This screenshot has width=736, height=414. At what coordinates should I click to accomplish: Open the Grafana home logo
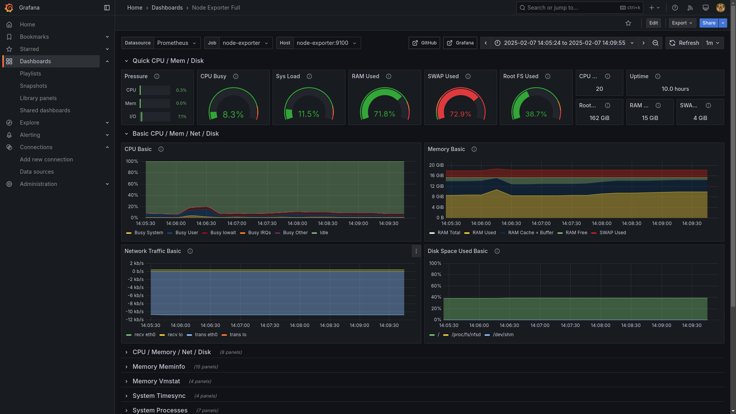tap(9, 8)
